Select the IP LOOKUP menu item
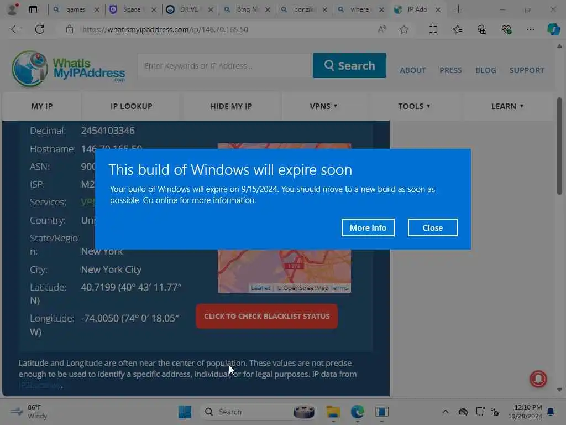The width and height of the screenshot is (566, 425). (x=132, y=106)
